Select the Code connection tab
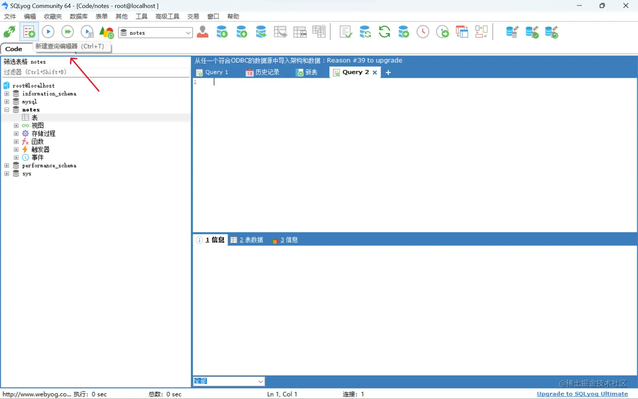Viewport: 638px width, 399px height. click(x=14, y=49)
